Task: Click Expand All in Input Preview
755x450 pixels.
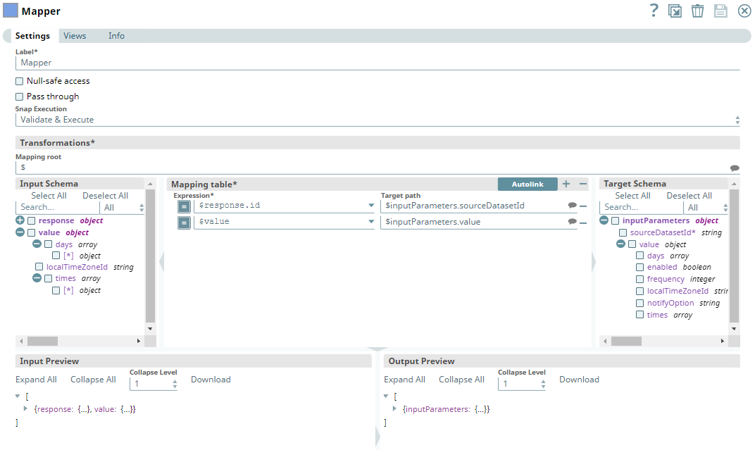Action: click(36, 380)
